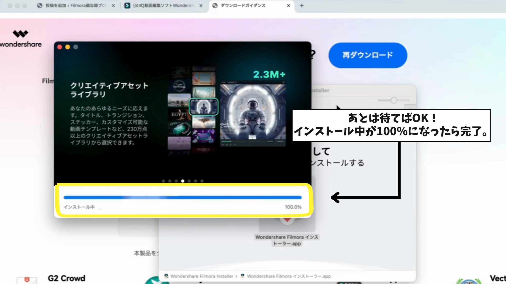
Task: Click the Wondershare logo icon
Action: pyautogui.click(x=20, y=34)
